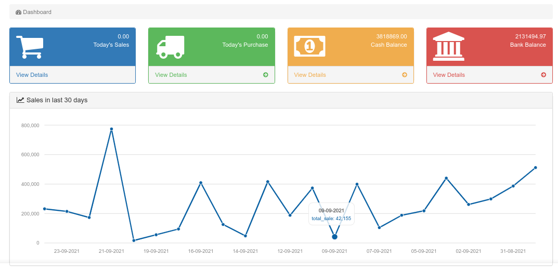Click the last data point at chart's right end
Image resolution: width=558 pixels, height=270 pixels.
[535, 168]
